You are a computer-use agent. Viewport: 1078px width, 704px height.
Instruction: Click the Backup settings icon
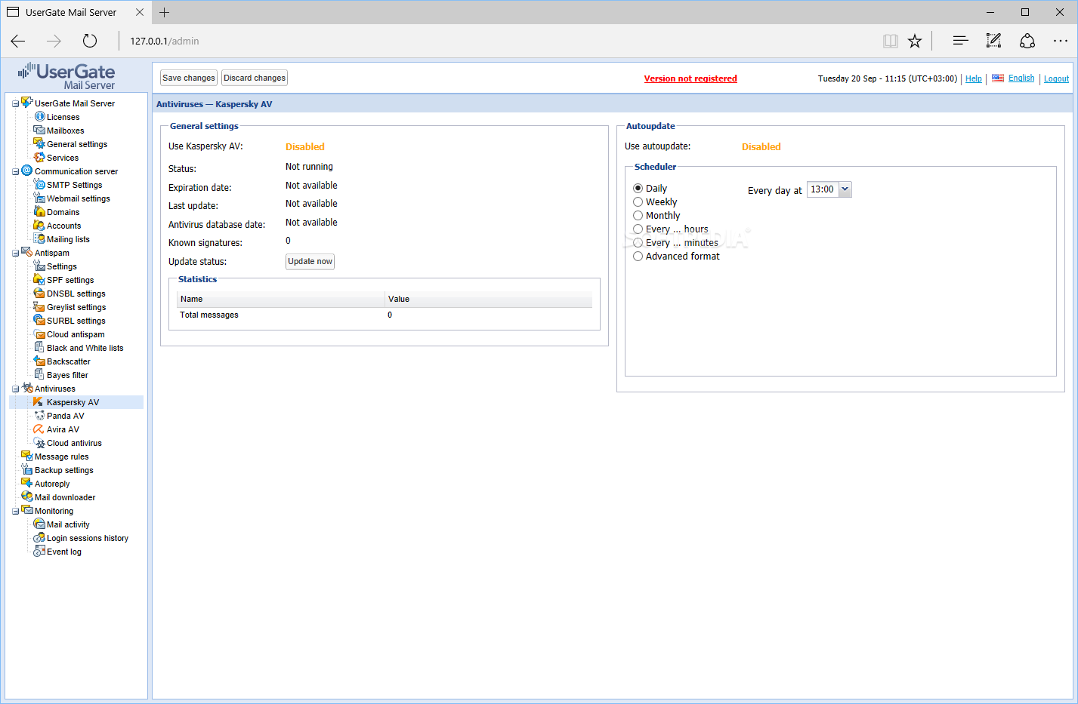click(27, 470)
